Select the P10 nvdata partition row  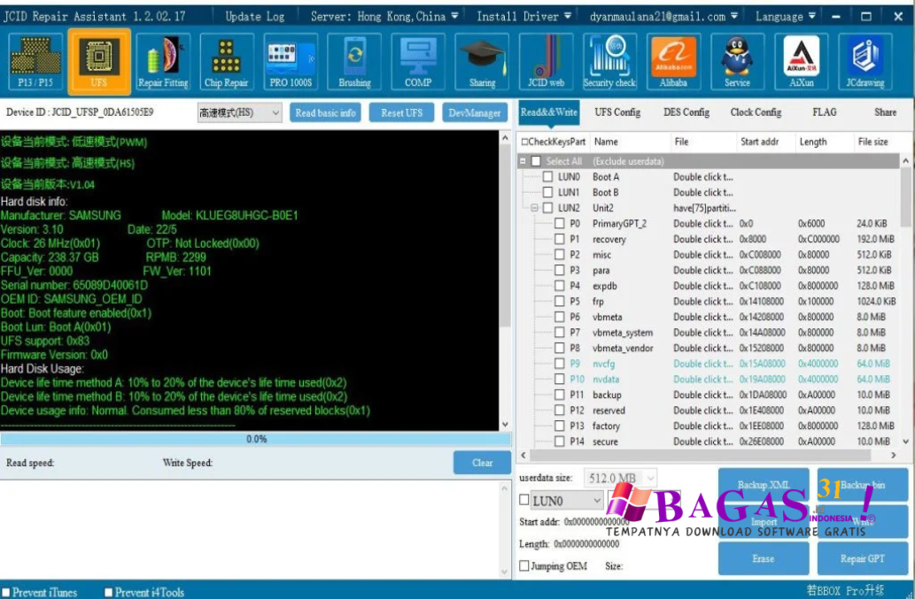coord(709,380)
